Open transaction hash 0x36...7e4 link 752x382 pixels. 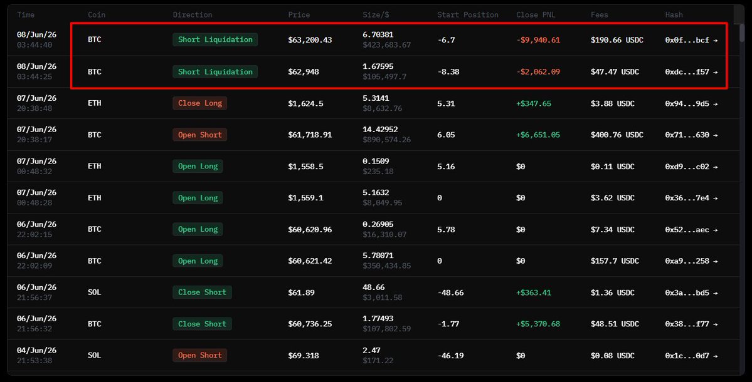coord(691,198)
